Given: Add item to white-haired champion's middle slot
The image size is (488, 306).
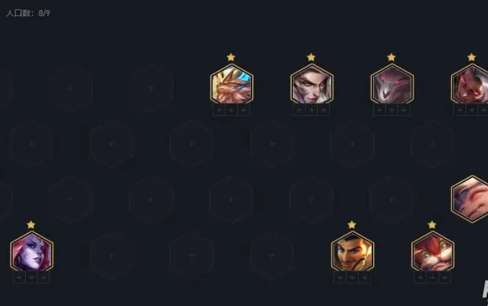Looking at the screenshot, I should [311, 110].
